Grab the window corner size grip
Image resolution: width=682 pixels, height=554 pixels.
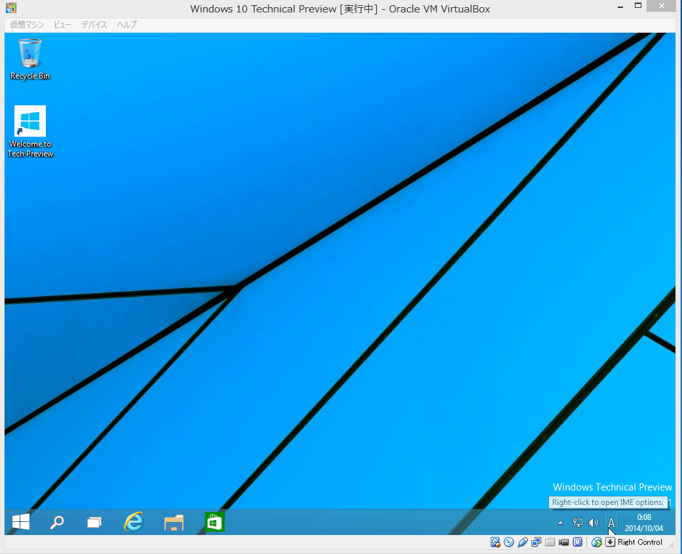(x=671, y=545)
